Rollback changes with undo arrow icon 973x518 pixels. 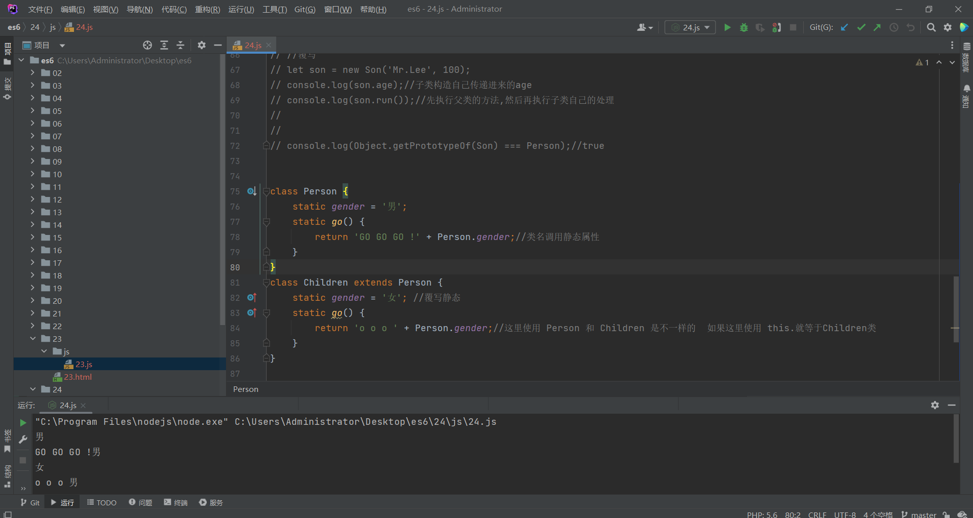[911, 27]
